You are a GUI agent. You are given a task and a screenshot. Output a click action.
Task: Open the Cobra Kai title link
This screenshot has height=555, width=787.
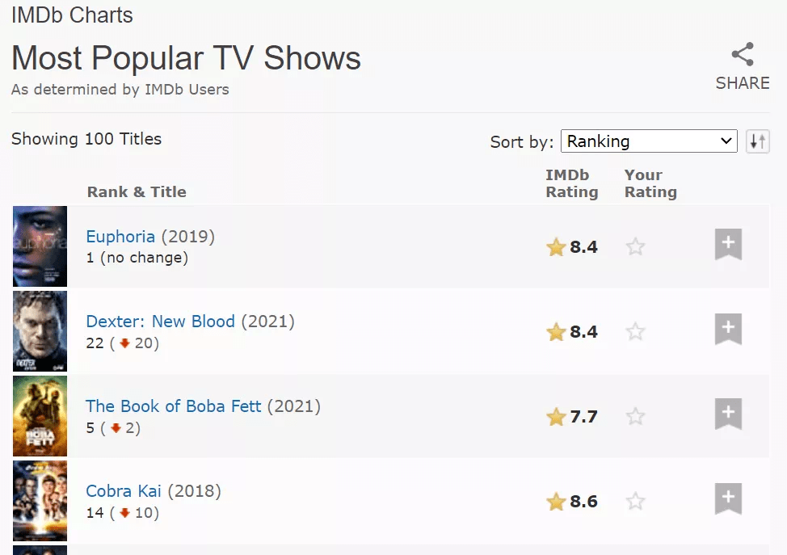[124, 491]
